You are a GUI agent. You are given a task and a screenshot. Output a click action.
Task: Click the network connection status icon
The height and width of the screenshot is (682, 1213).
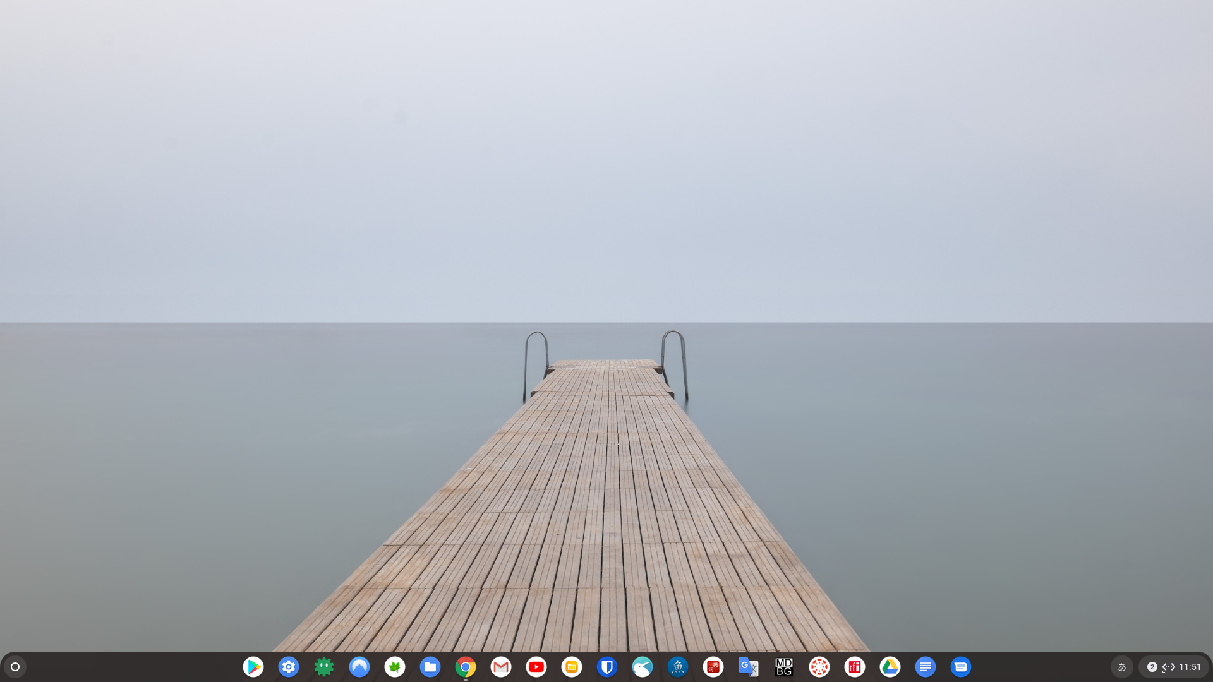click(1169, 667)
